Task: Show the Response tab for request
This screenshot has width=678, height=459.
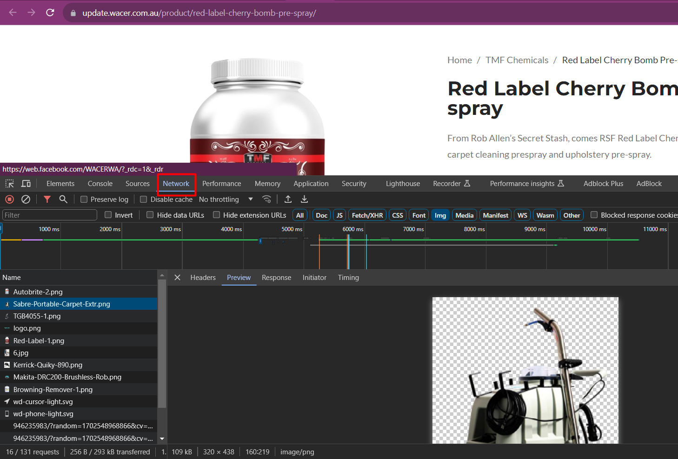Action: (276, 278)
